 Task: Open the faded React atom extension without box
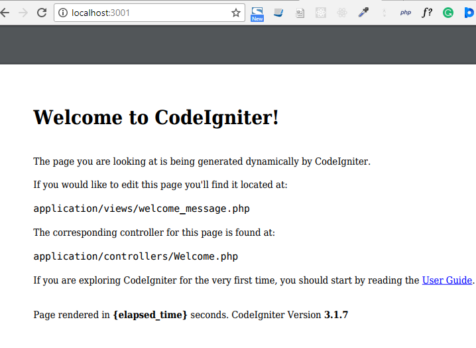click(342, 13)
